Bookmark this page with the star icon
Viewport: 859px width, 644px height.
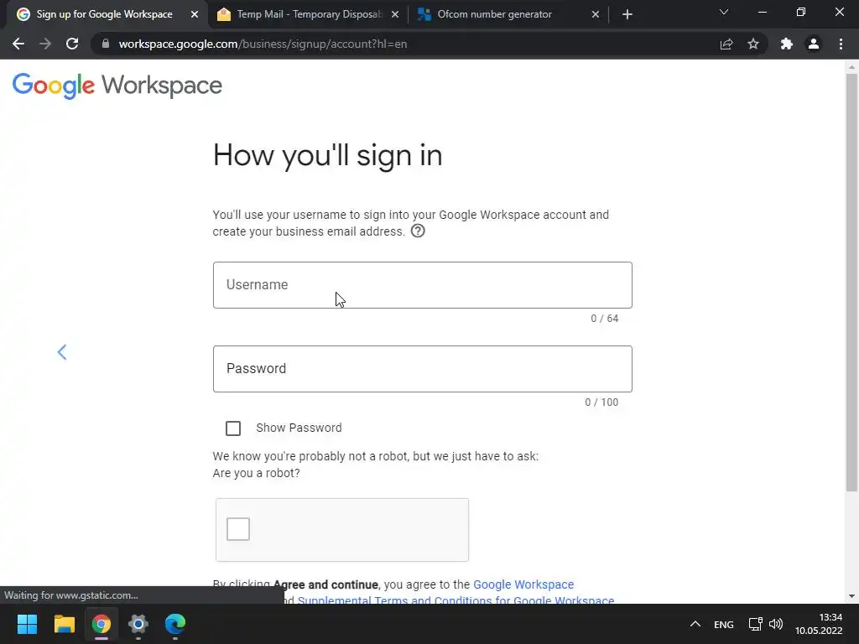[753, 44]
